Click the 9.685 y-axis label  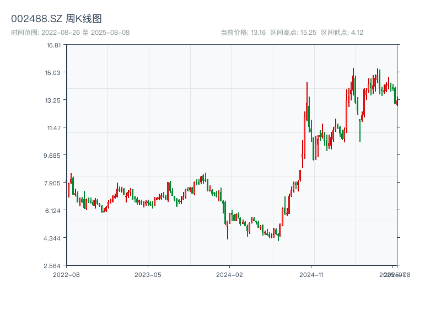pyautogui.click(x=54, y=156)
